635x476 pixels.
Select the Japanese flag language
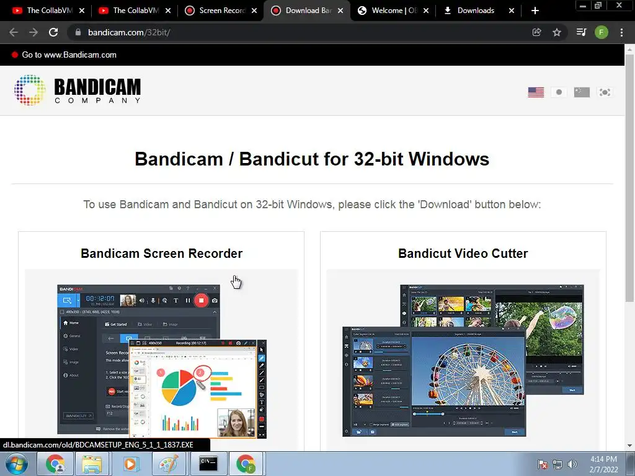click(x=559, y=92)
